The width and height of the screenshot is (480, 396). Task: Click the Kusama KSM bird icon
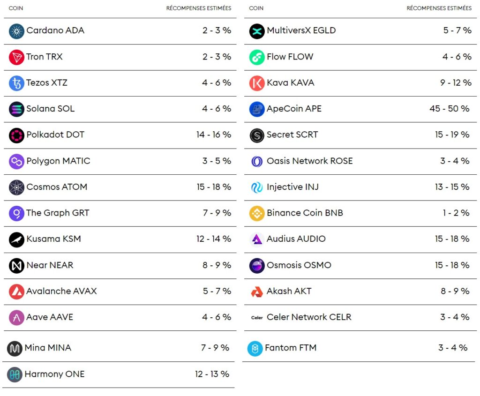[x=16, y=239]
